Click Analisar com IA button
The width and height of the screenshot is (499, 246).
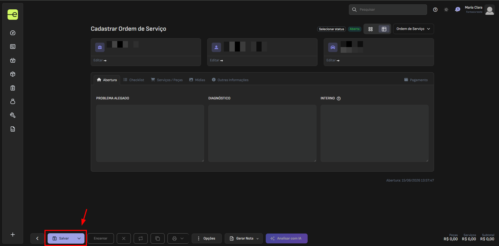click(287, 238)
